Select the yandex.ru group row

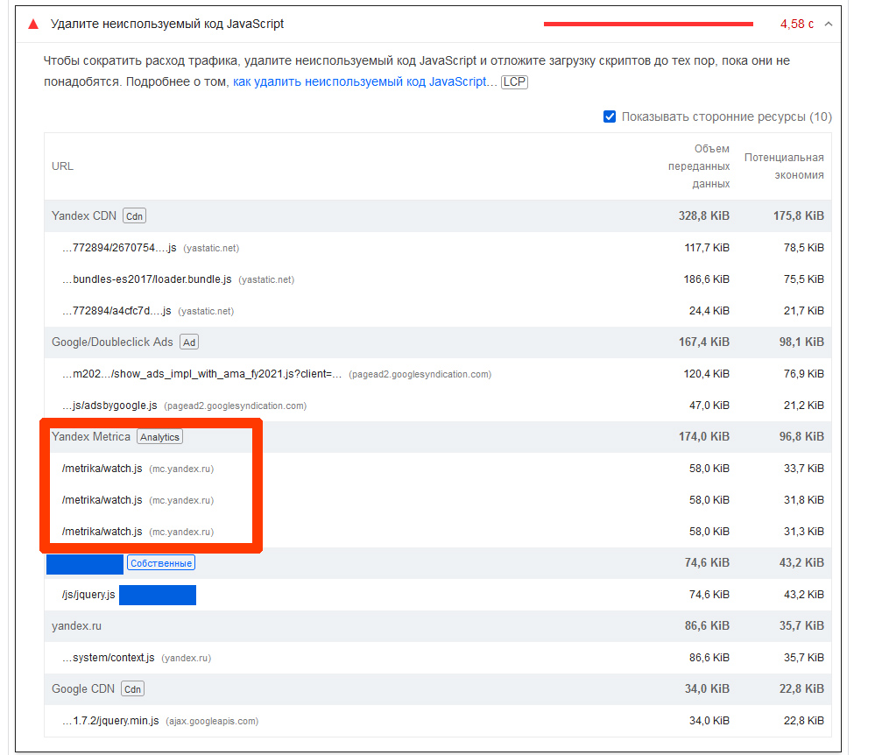[438, 626]
